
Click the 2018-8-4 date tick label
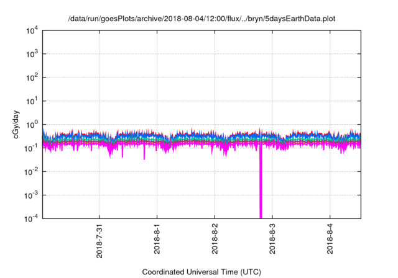pyautogui.click(x=330, y=239)
